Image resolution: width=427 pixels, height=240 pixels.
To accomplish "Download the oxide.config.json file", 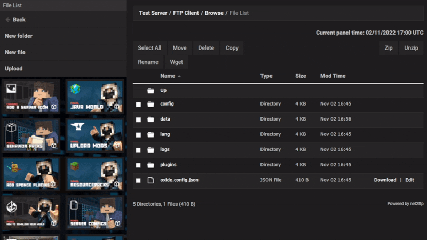I will [385, 180].
